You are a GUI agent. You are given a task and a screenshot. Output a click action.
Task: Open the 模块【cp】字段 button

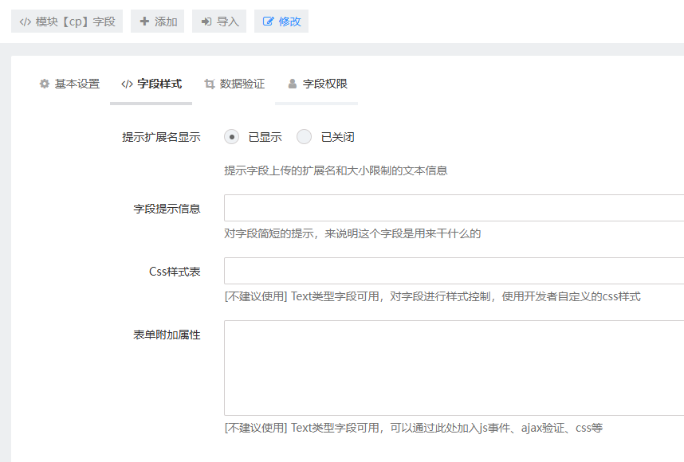(67, 22)
